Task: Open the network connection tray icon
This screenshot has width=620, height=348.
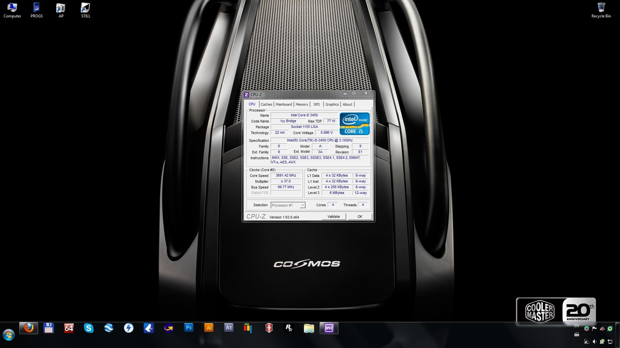Action: point(610,342)
